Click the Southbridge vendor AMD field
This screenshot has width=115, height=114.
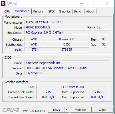coord(34,44)
